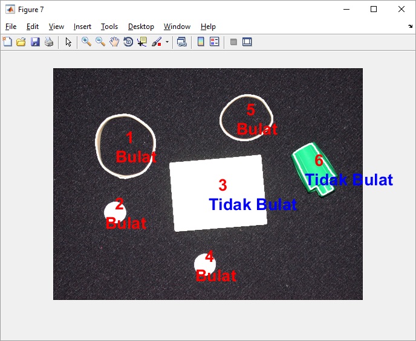Click the Link Plot toolbar button

click(x=181, y=42)
